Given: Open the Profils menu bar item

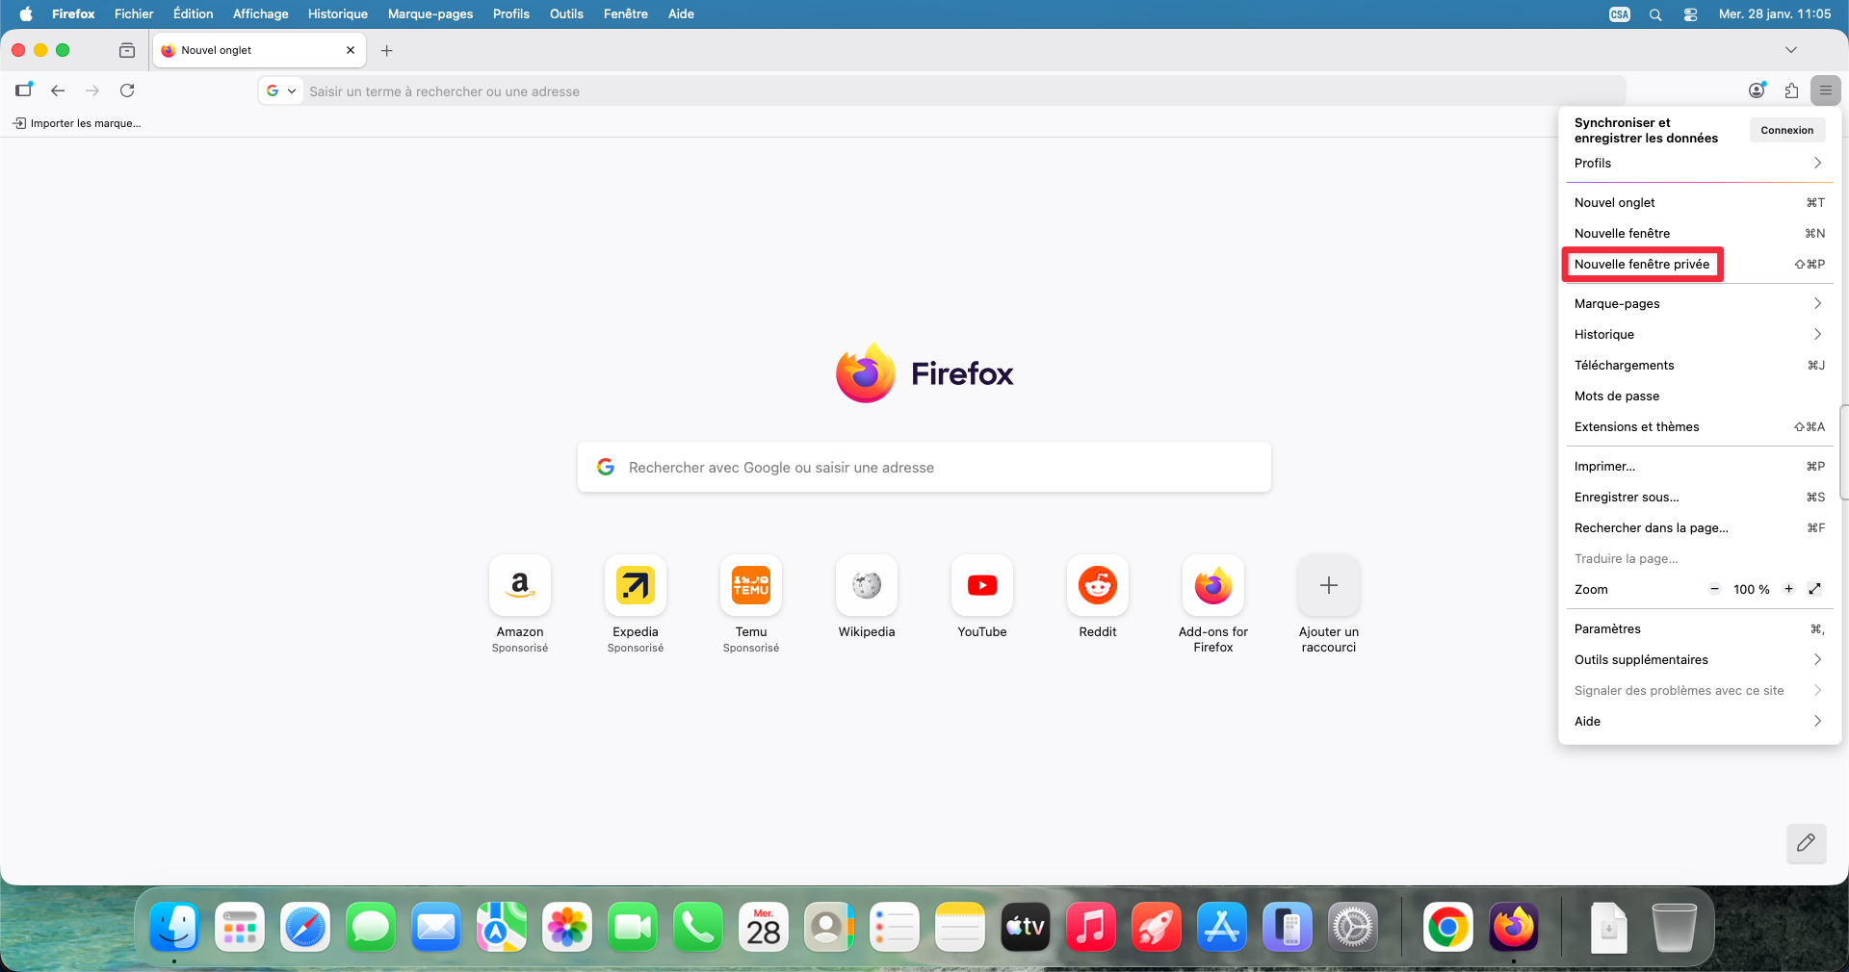Looking at the screenshot, I should (511, 14).
